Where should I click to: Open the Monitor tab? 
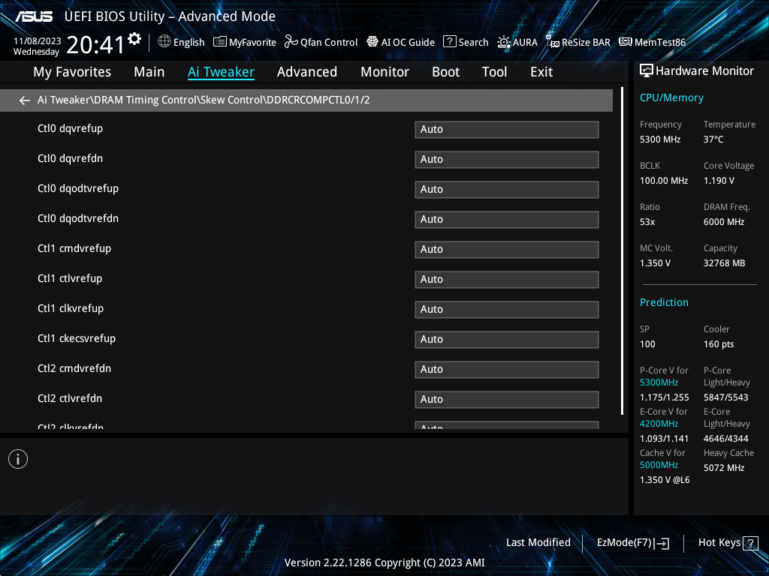385,72
